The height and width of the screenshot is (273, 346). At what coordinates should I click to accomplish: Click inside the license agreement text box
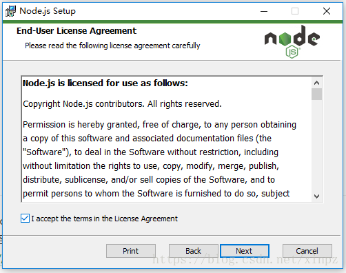coord(167,139)
